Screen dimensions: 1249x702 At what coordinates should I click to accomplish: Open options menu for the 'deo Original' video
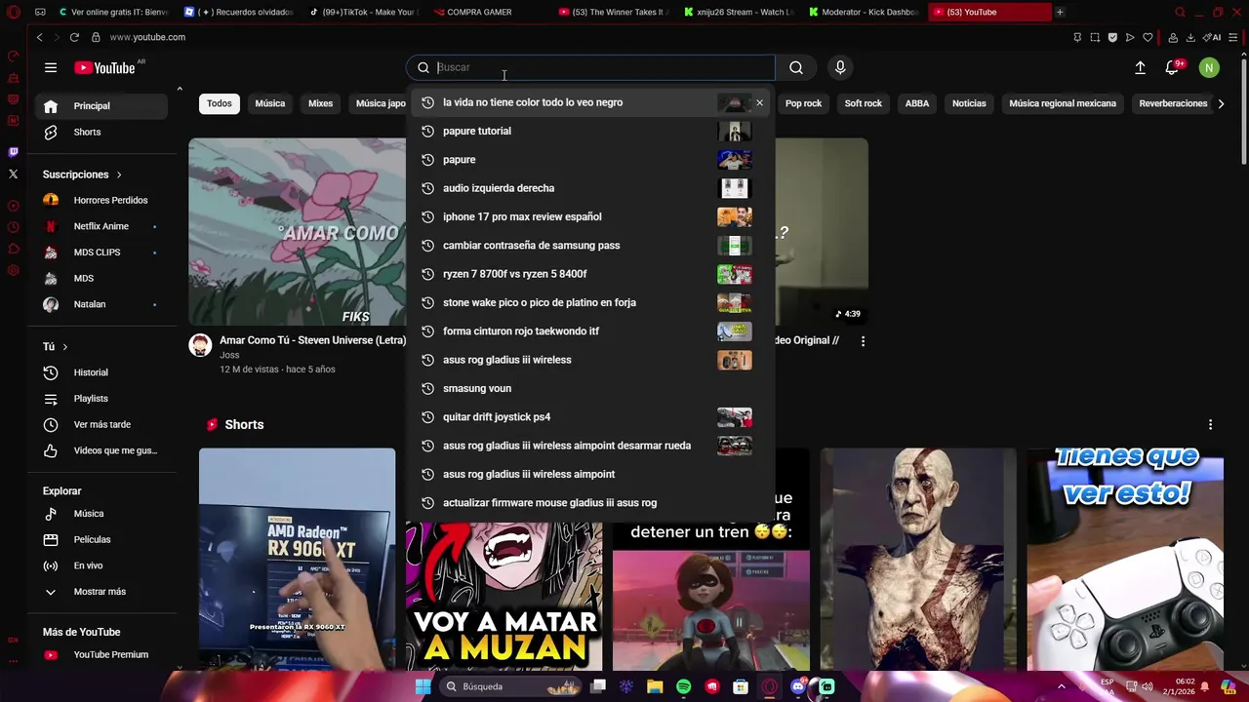(x=863, y=341)
